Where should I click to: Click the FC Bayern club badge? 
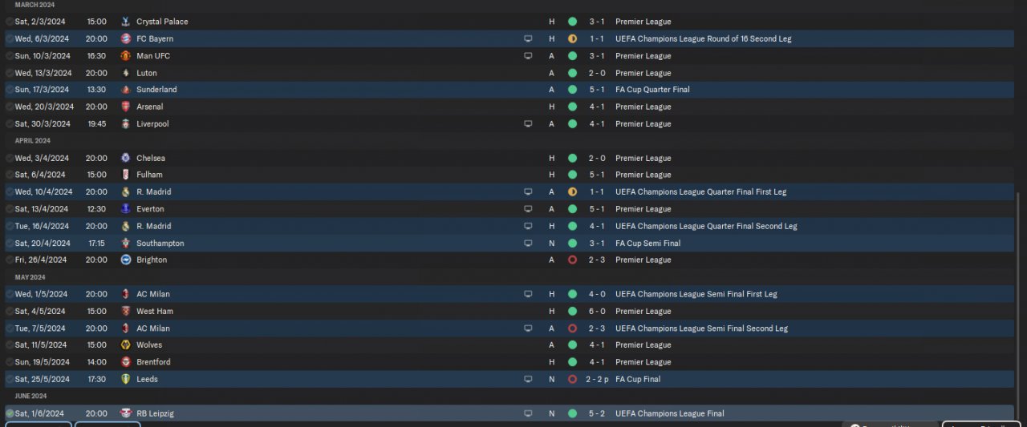125,38
